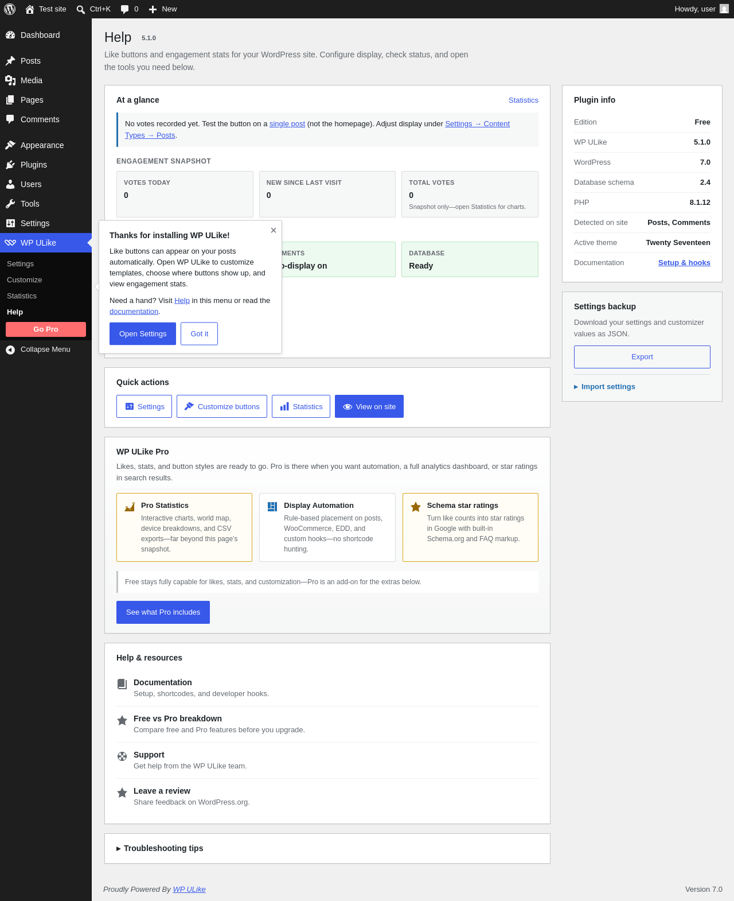Follow the documentation link in the popup
The image size is (734, 901).
pyautogui.click(x=134, y=312)
